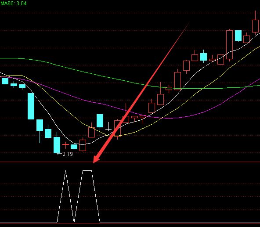Select the tallest red hollow candle at right
The height and width of the screenshot is (227, 260).
(229, 45)
